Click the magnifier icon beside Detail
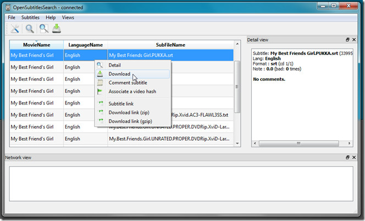This screenshot has width=365, height=221. pos(100,65)
